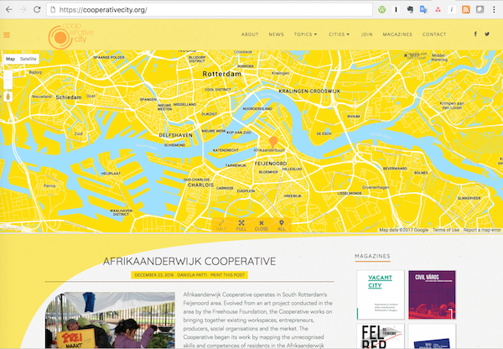Open the NEWS menu item
The height and width of the screenshot is (349, 503).
[276, 34]
